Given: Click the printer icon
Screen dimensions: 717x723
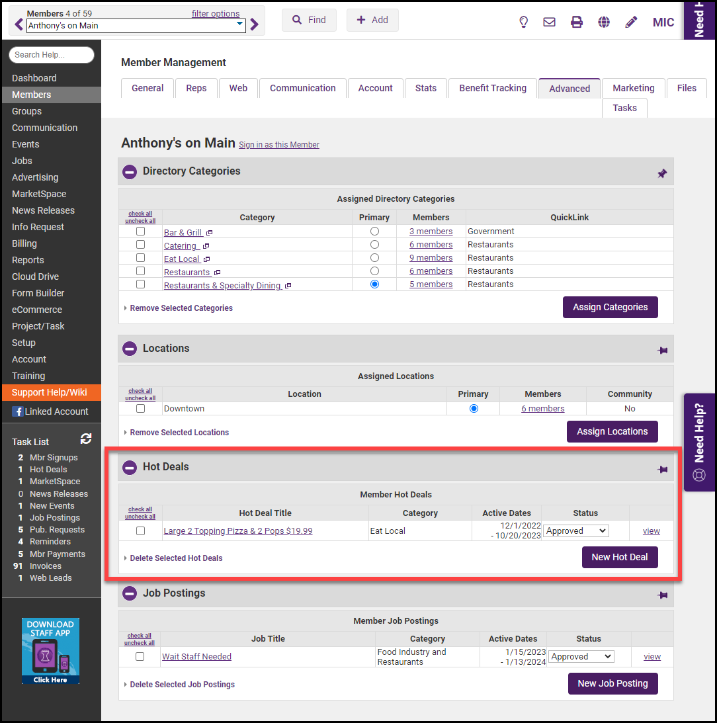Looking at the screenshot, I should (x=577, y=22).
